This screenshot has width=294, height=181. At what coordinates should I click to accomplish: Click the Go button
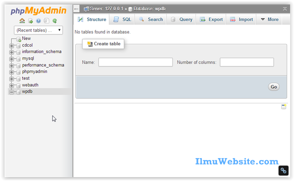click(x=274, y=87)
